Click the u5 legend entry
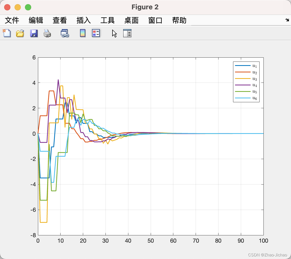This screenshot has height=259, width=291. [246, 92]
